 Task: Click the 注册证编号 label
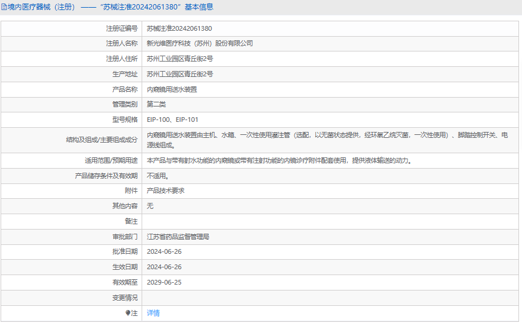point(122,28)
